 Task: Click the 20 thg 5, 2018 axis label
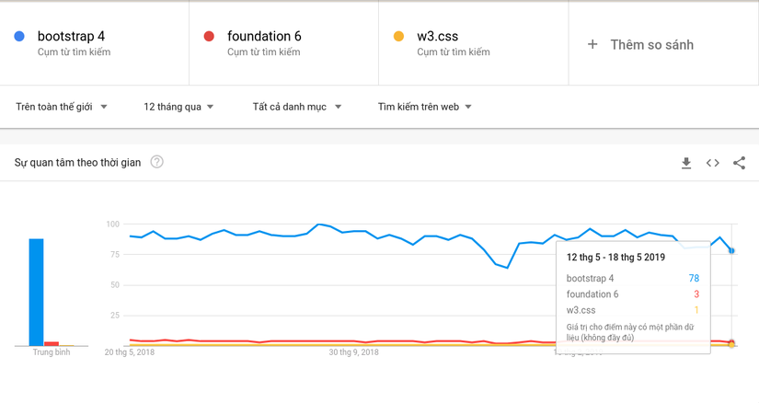[x=129, y=352]
